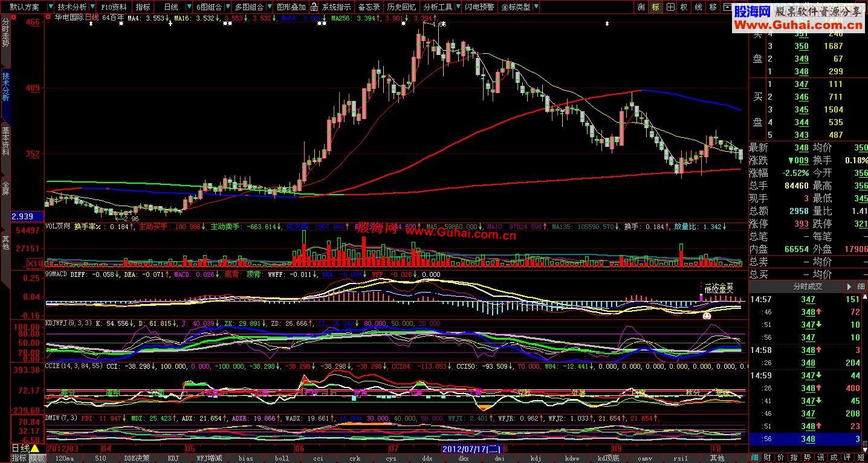Select the WFJ增减 indicator tab
The height and width of the screenshot is (463, 868).
209,458
